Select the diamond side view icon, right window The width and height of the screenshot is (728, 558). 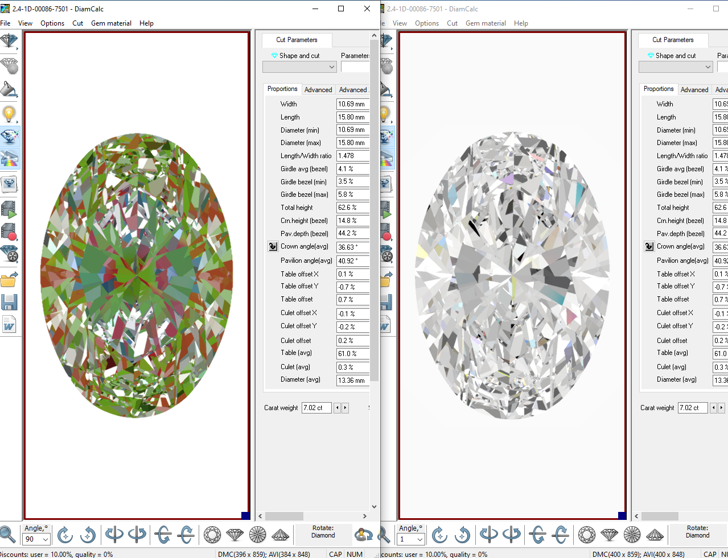[610, 535]
